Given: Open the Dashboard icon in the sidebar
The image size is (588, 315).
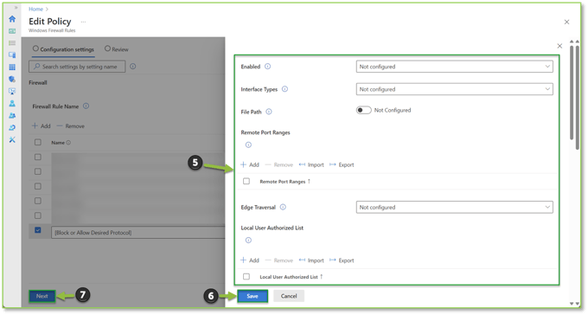Looking at the screenshot, I should pyautogui.click(x=12, y=31).
